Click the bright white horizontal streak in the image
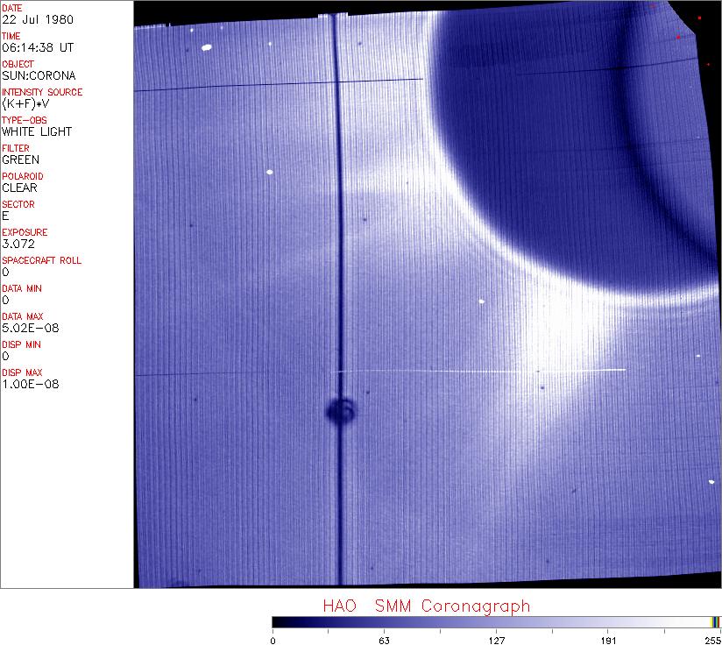This screenshot has width=722, height=645. pyautogui.click(x=526, y=370)
